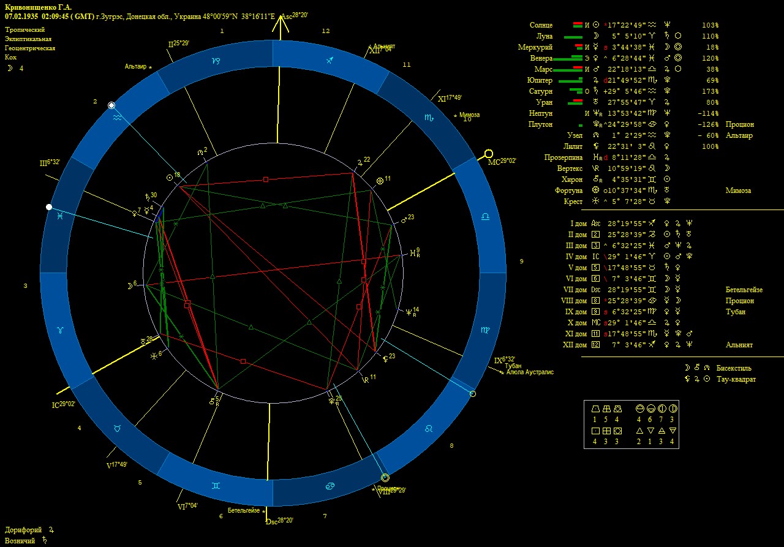The image size is (784, 547).
Task: Click the Cancer sign on the zodiac ring
Action: 330,486
